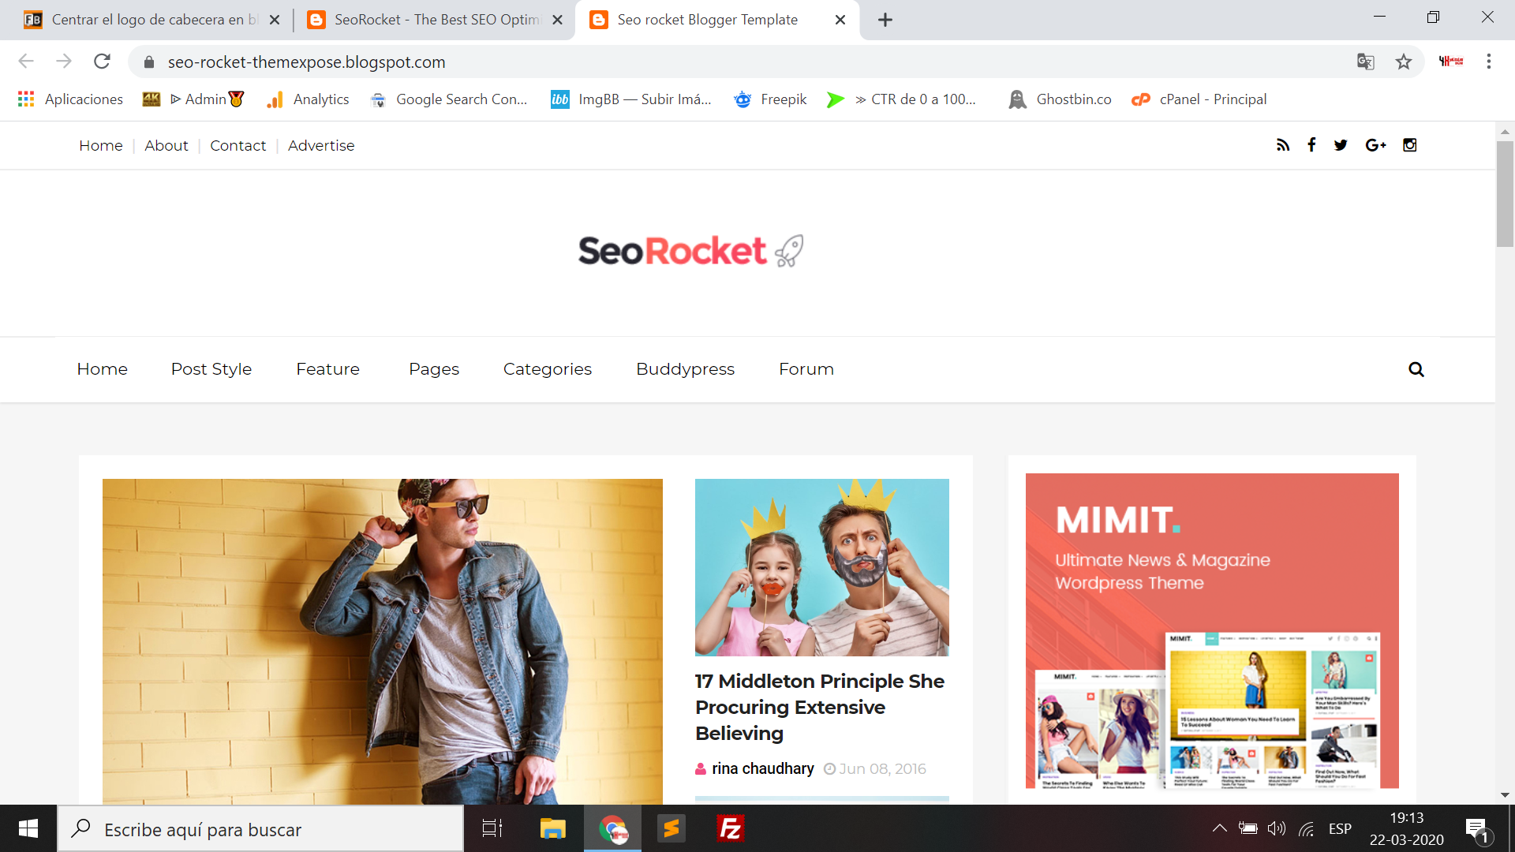Close the Seo rocket Blogger Template tab
This screenshot has height=852, width=1515.
(840, 20)
